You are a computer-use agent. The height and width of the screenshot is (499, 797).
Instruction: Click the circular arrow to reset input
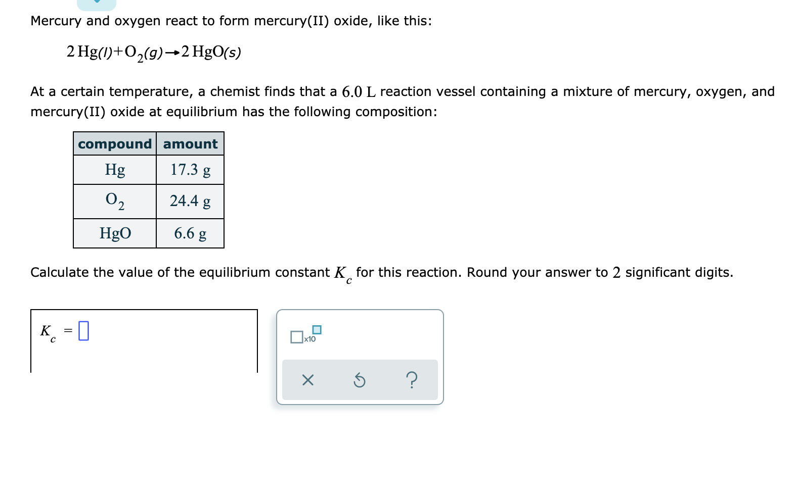click(x=360, y=380)
